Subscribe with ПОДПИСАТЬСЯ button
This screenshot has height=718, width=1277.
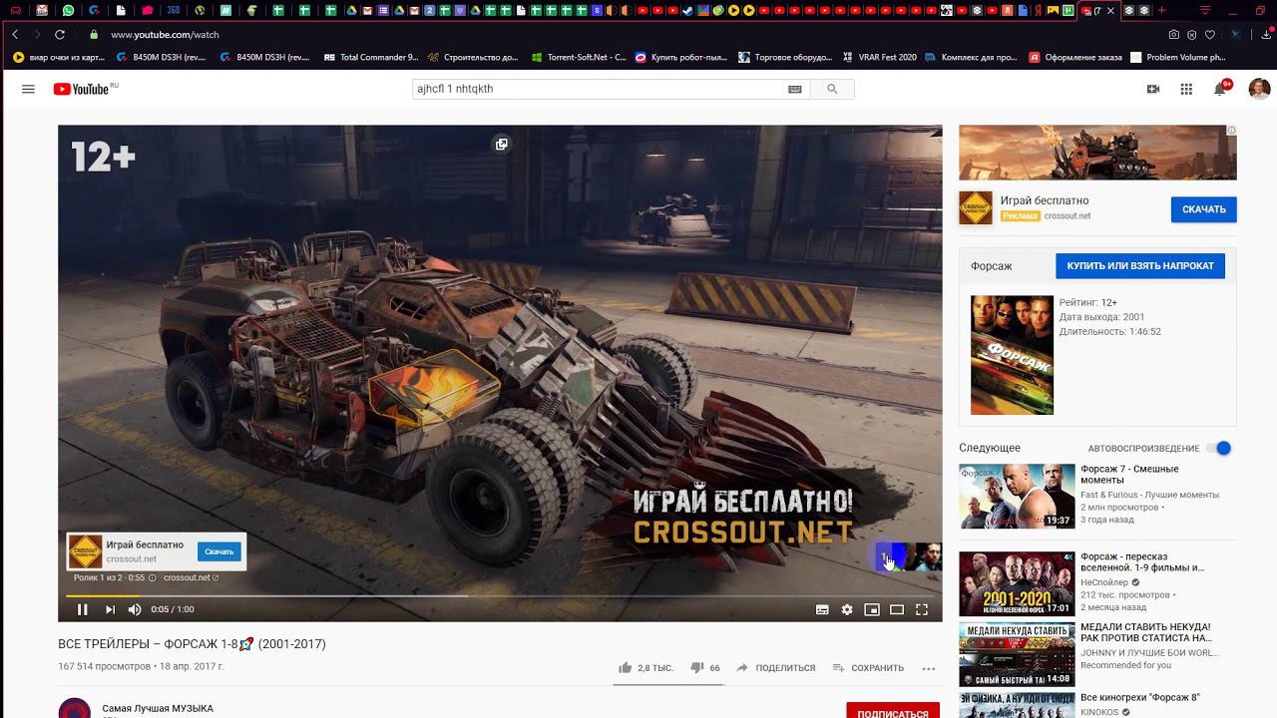(x=893, y=713)
